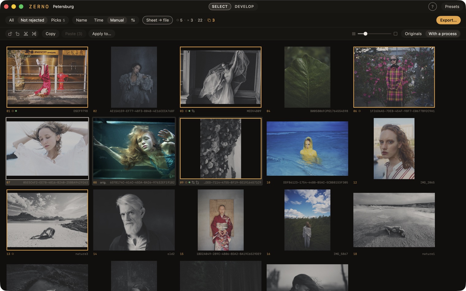Image resolution: width=466 pixels, height=291 pixels.
Task: Select the underwater redhead photo 08
Action: (134, 149)
